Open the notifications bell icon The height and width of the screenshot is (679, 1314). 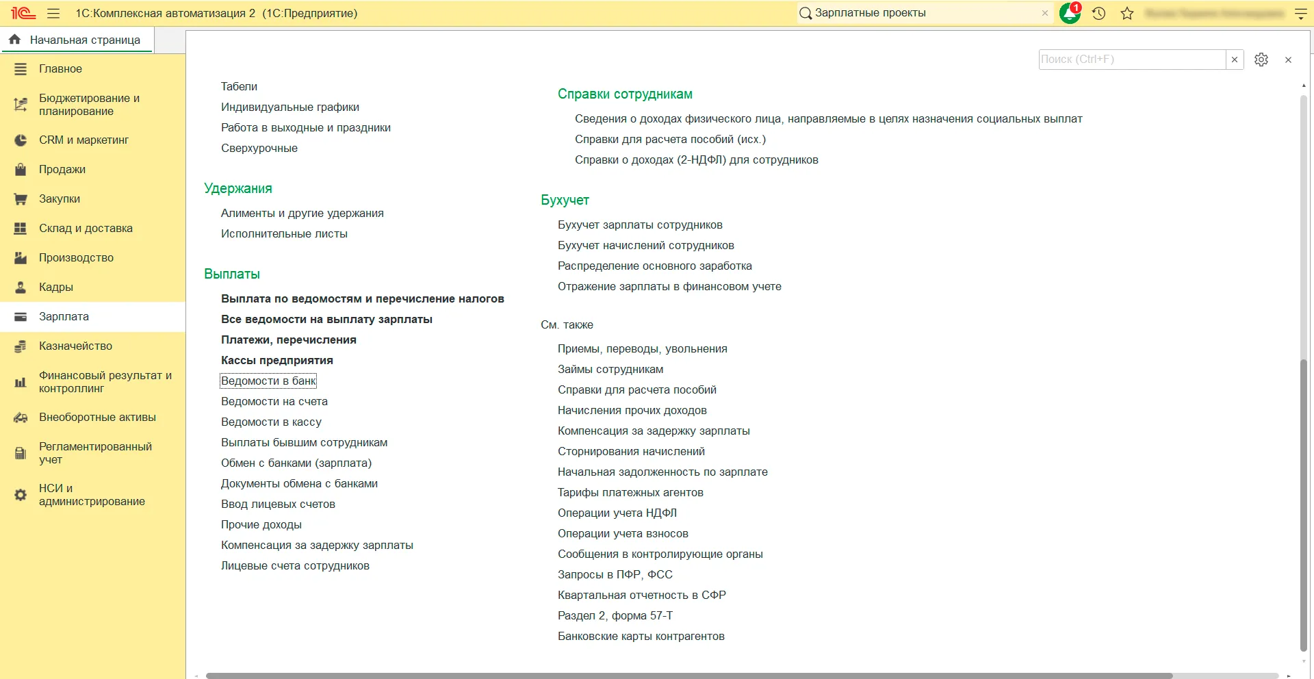coord(1069,14)
